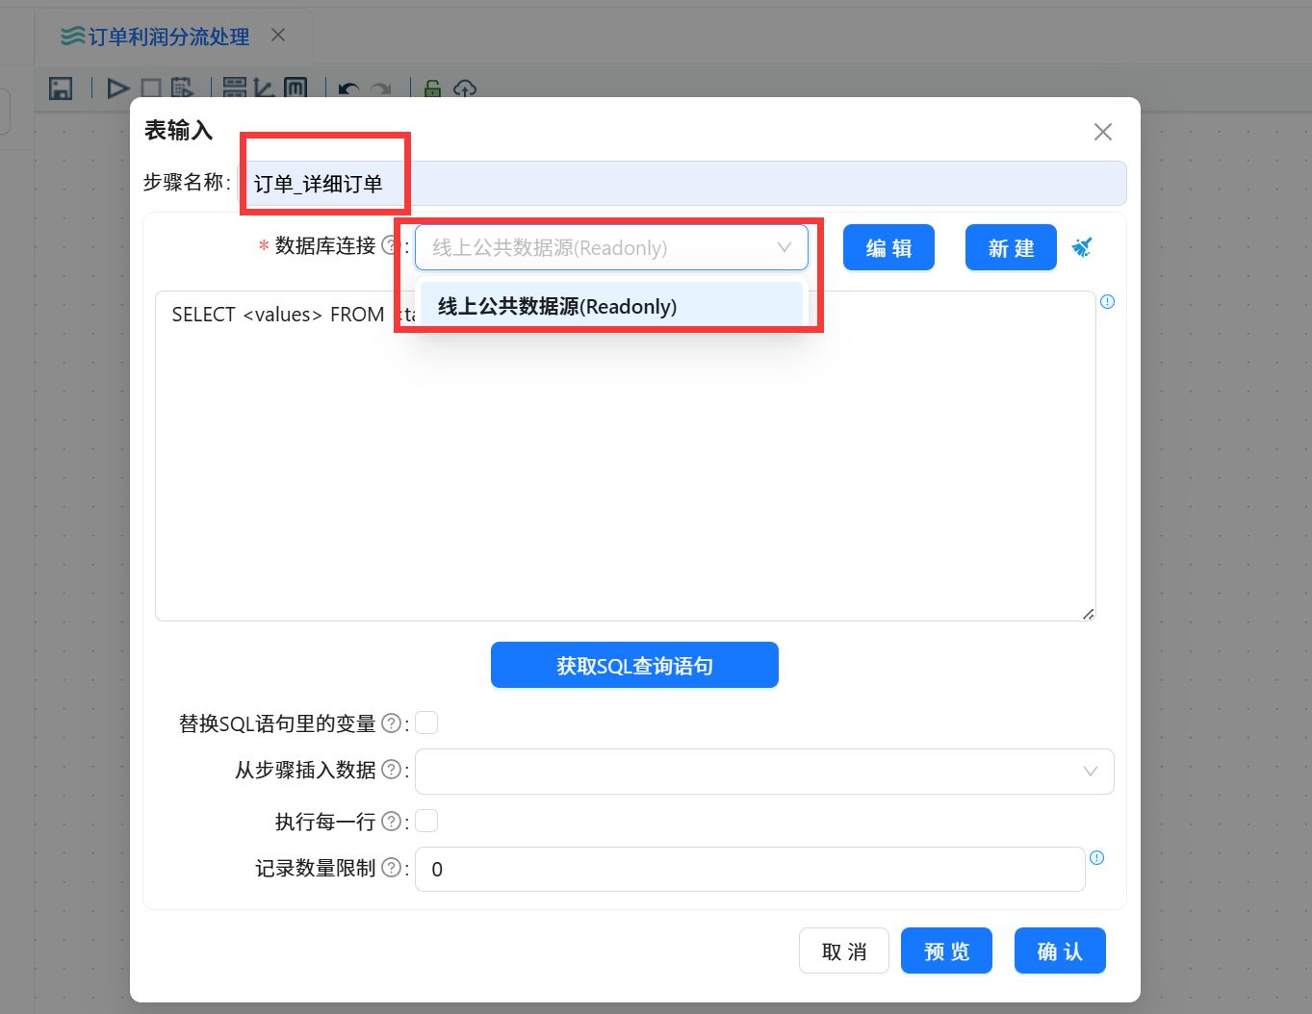Click the undo arrow in toolbar
This screenshot has height=1014, width=1312.
(348, 89)
